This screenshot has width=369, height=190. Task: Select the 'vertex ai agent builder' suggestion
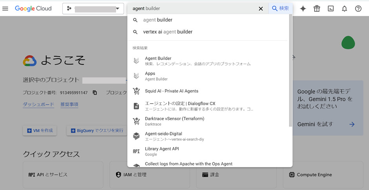168,32
